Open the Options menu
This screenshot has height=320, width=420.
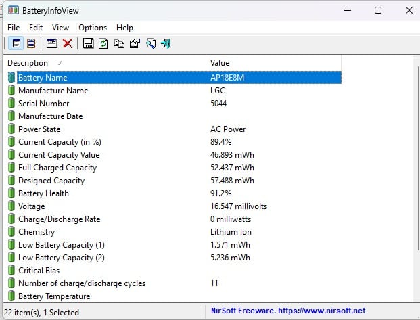tap(93, 28)
